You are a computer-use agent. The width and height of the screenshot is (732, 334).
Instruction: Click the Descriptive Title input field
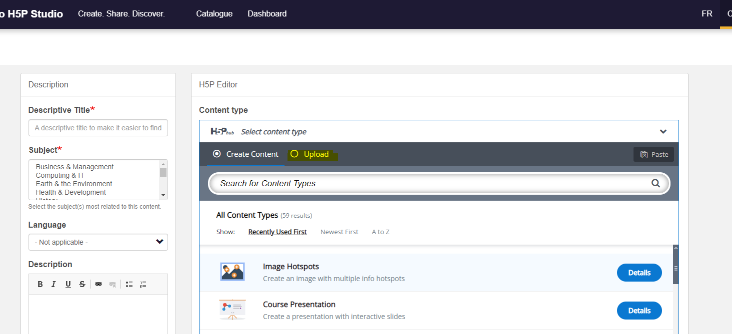[x=98, y=128]
